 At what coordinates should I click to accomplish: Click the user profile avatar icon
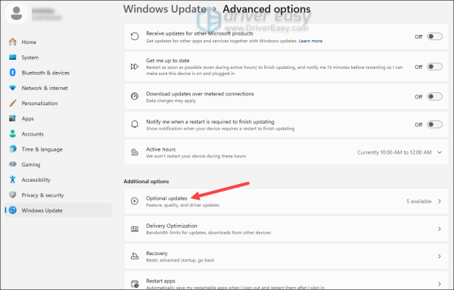17,14
